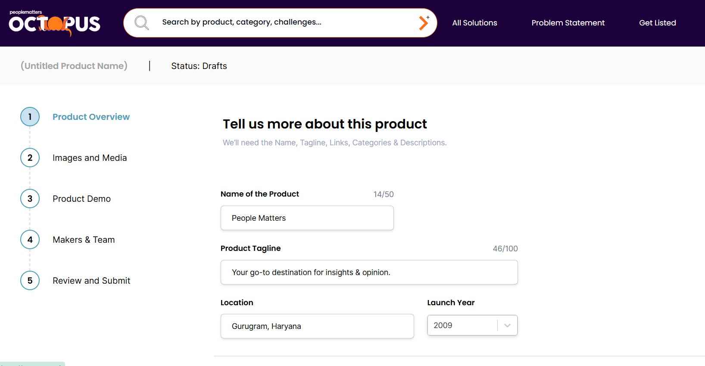Open All Solutions in the navigation bar

pos(474,23)
